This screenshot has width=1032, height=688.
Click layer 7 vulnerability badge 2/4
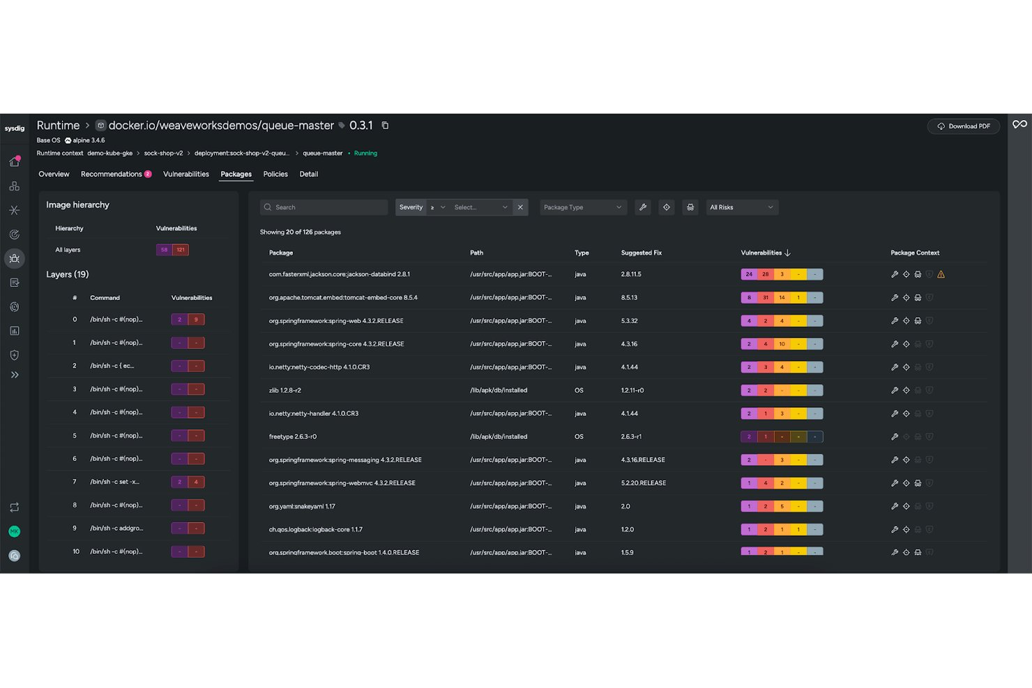tap(188, 482)
